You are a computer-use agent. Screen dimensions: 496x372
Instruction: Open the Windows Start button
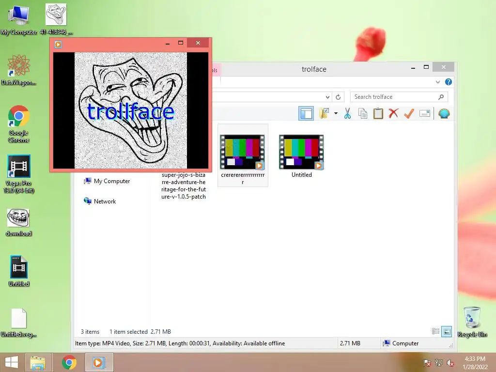[x=12, y=362]
